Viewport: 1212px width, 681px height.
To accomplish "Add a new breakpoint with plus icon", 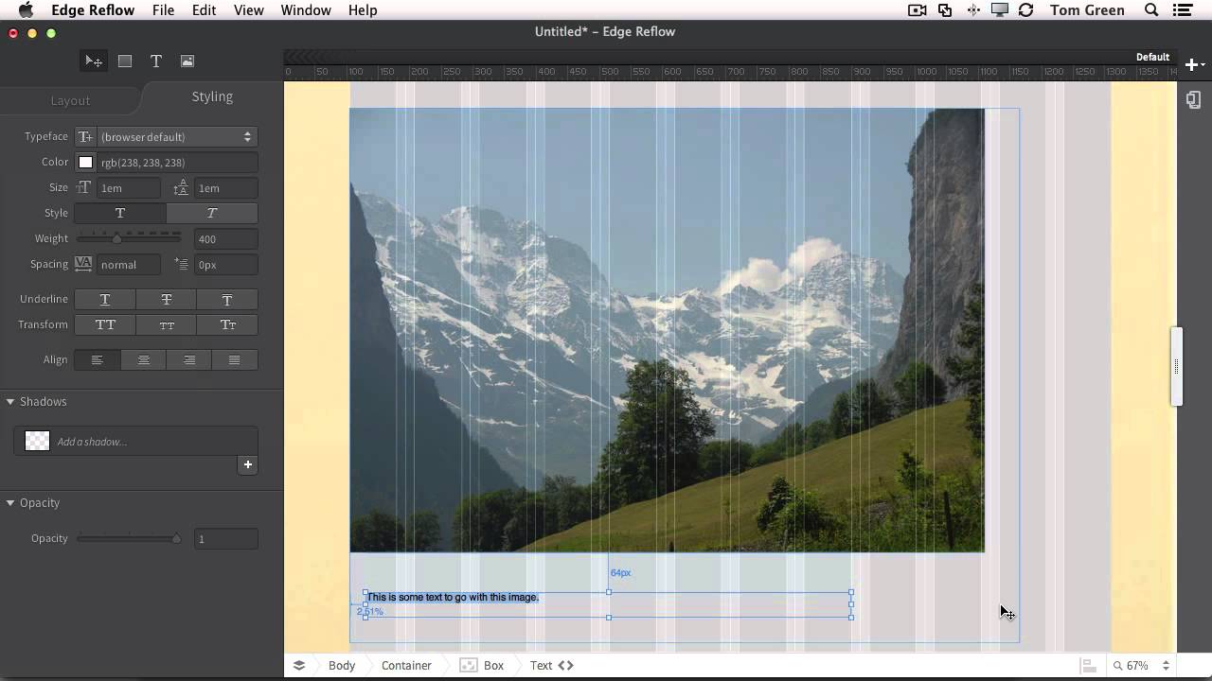I will click(1194, 64).
